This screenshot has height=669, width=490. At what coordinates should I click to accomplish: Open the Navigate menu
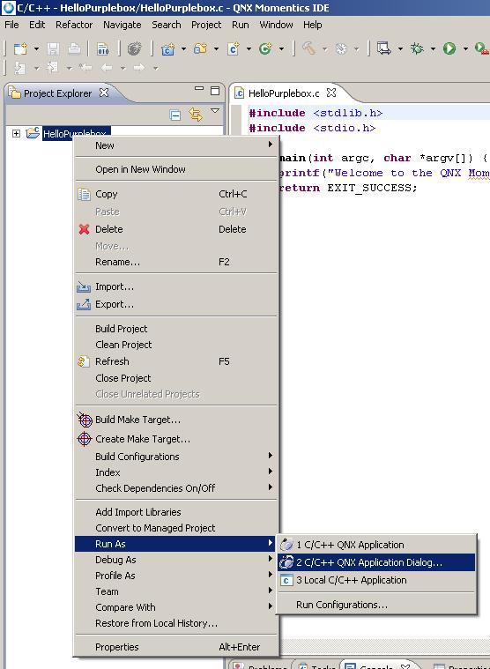tap(122, 25)
